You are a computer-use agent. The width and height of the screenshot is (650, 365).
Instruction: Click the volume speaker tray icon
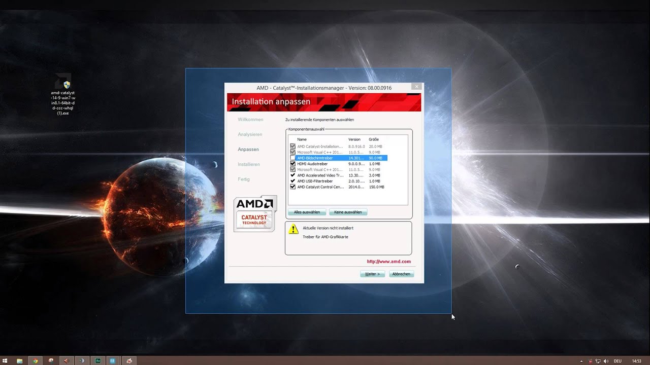pyautogui.click(x=606, y=361)
